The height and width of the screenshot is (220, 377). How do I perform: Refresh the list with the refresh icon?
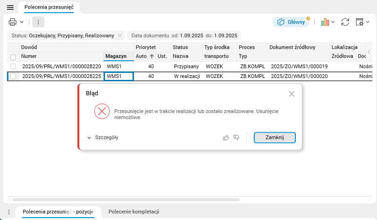click(345, 21)
